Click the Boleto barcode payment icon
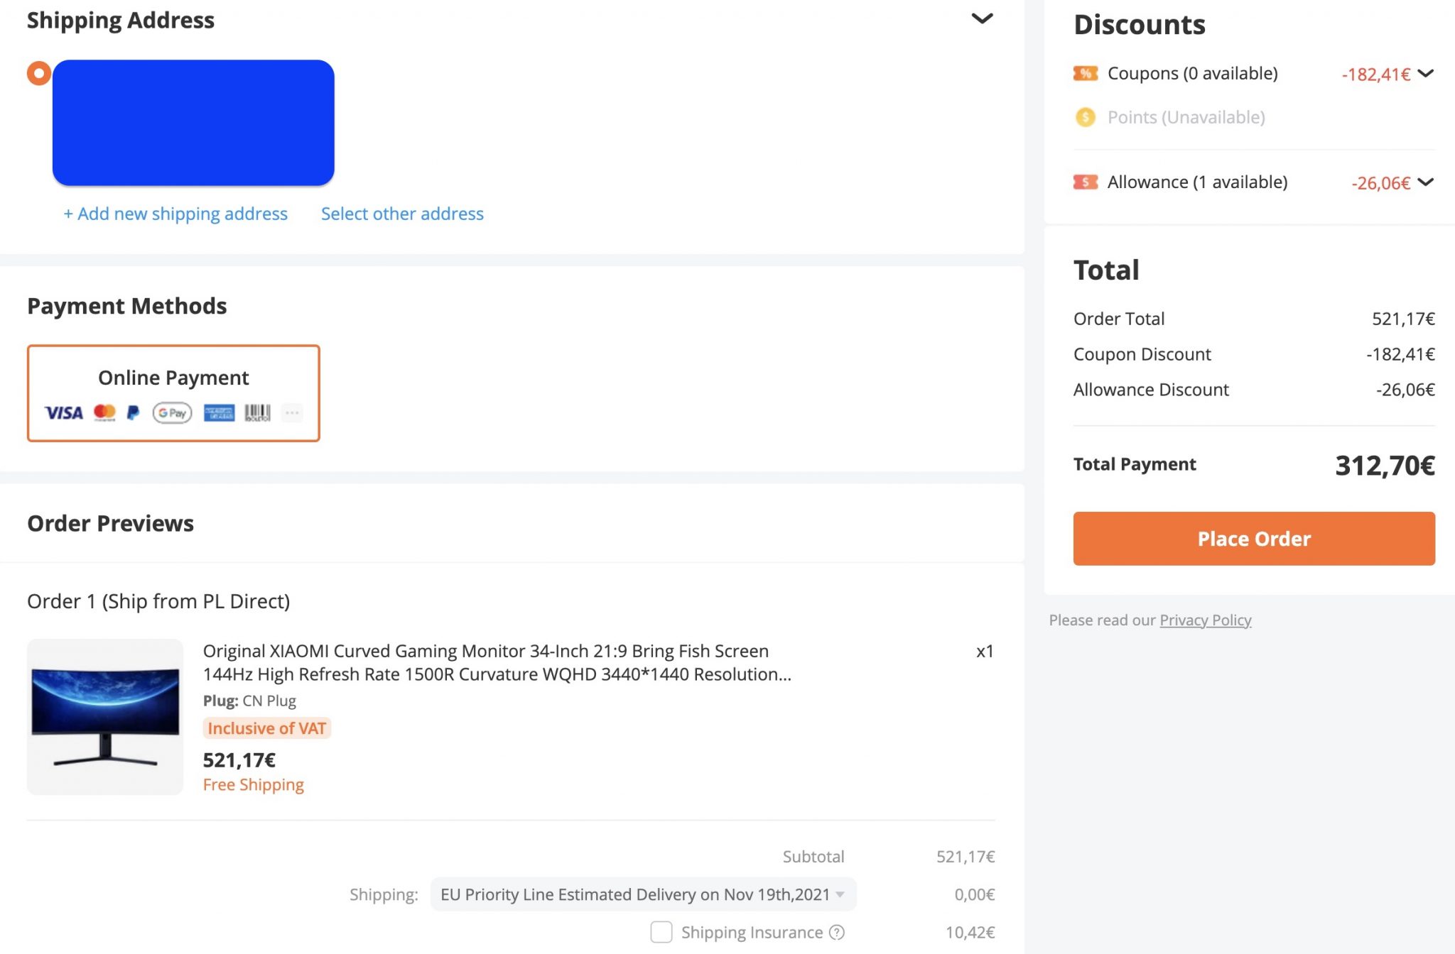Image resolution: width=1455 pixels, height=954 pixels. (258, 412)
